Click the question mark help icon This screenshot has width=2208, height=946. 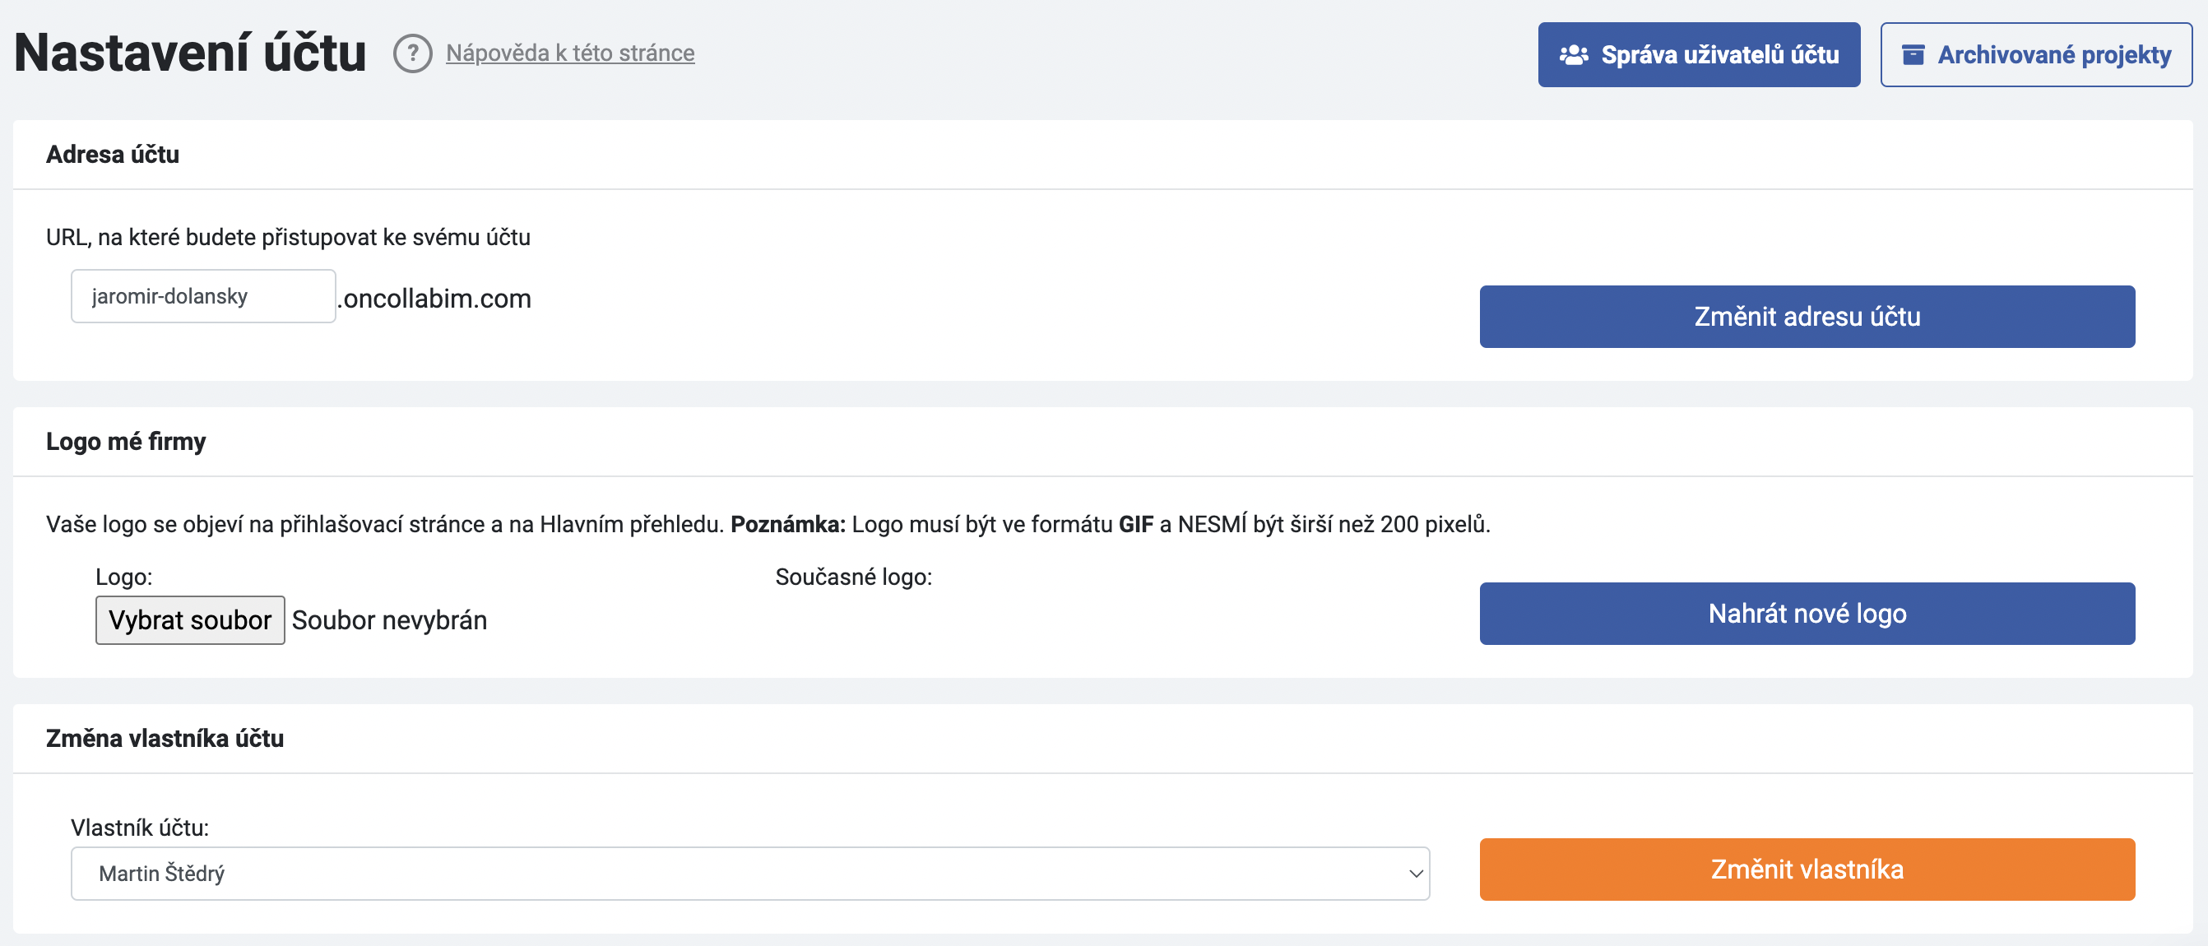click(x=412, y=53)
